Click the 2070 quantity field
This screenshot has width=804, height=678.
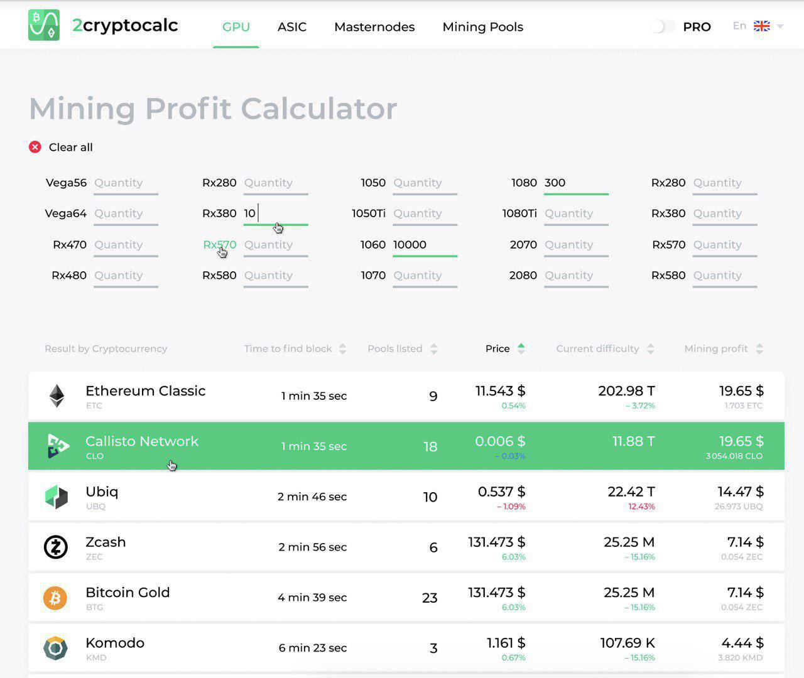click(x=576, y=245)
